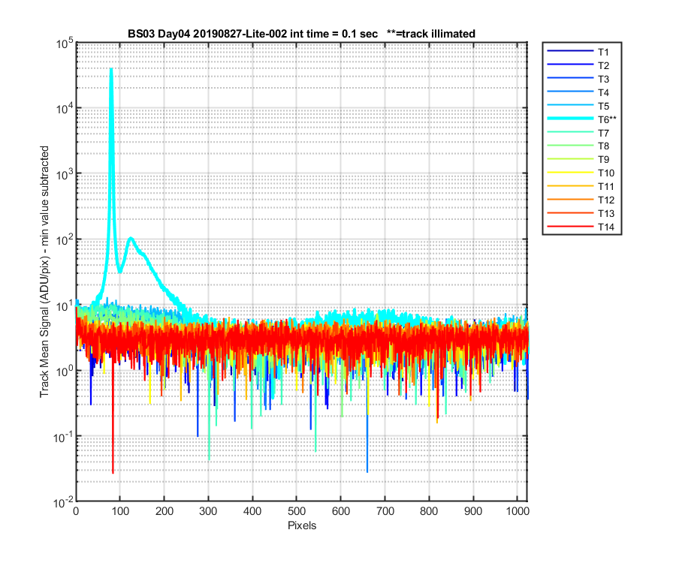This screenshot has height=563, width=676.
Task: Click the x-axis tick label 700
Action: tap(385, 511)
